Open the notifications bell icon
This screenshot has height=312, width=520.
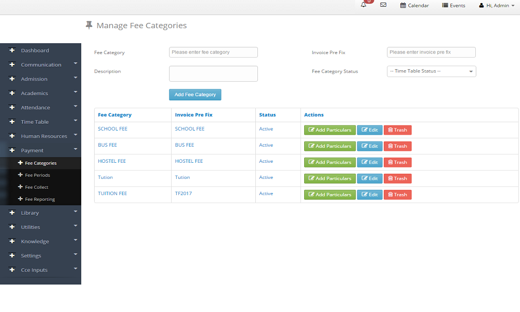[x=363, y=5]
